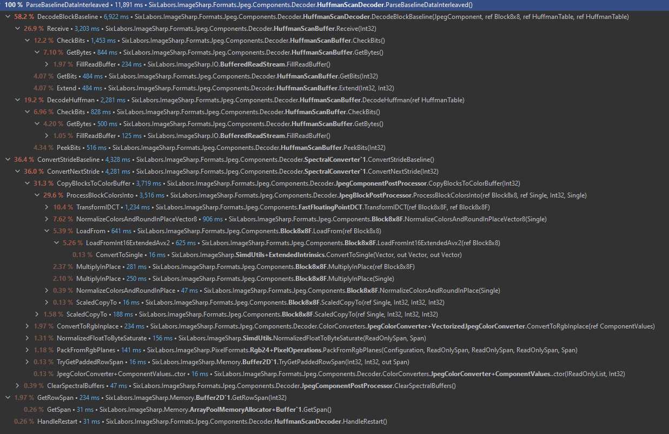Select the ParseBaselineDataInterleaved root row

click(334, 5)
